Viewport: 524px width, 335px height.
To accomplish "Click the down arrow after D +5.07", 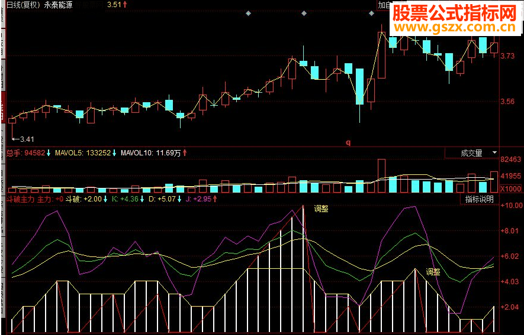I will click(179, 199).
